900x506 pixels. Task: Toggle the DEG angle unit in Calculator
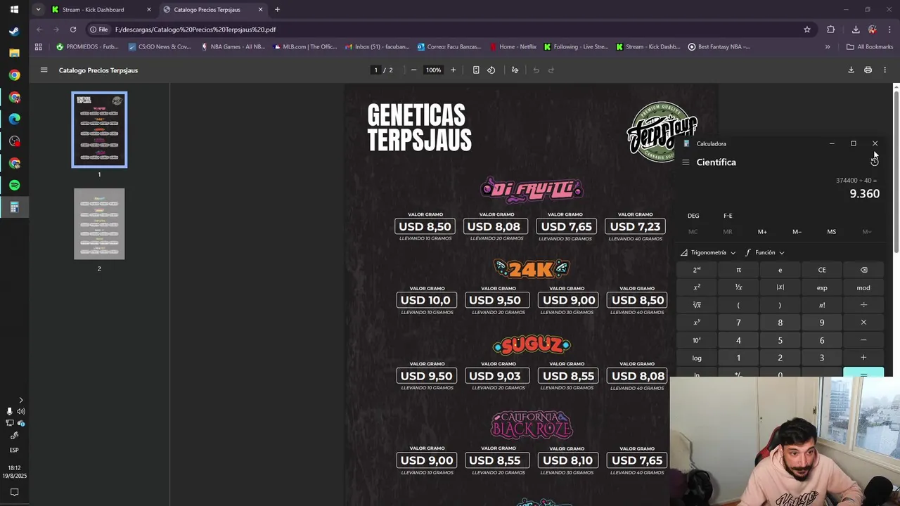pyautogui.click(x=693, y=216)
